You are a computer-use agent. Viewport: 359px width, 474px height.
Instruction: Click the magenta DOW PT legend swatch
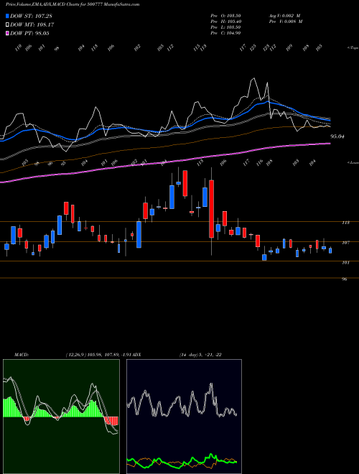[7, 33]
